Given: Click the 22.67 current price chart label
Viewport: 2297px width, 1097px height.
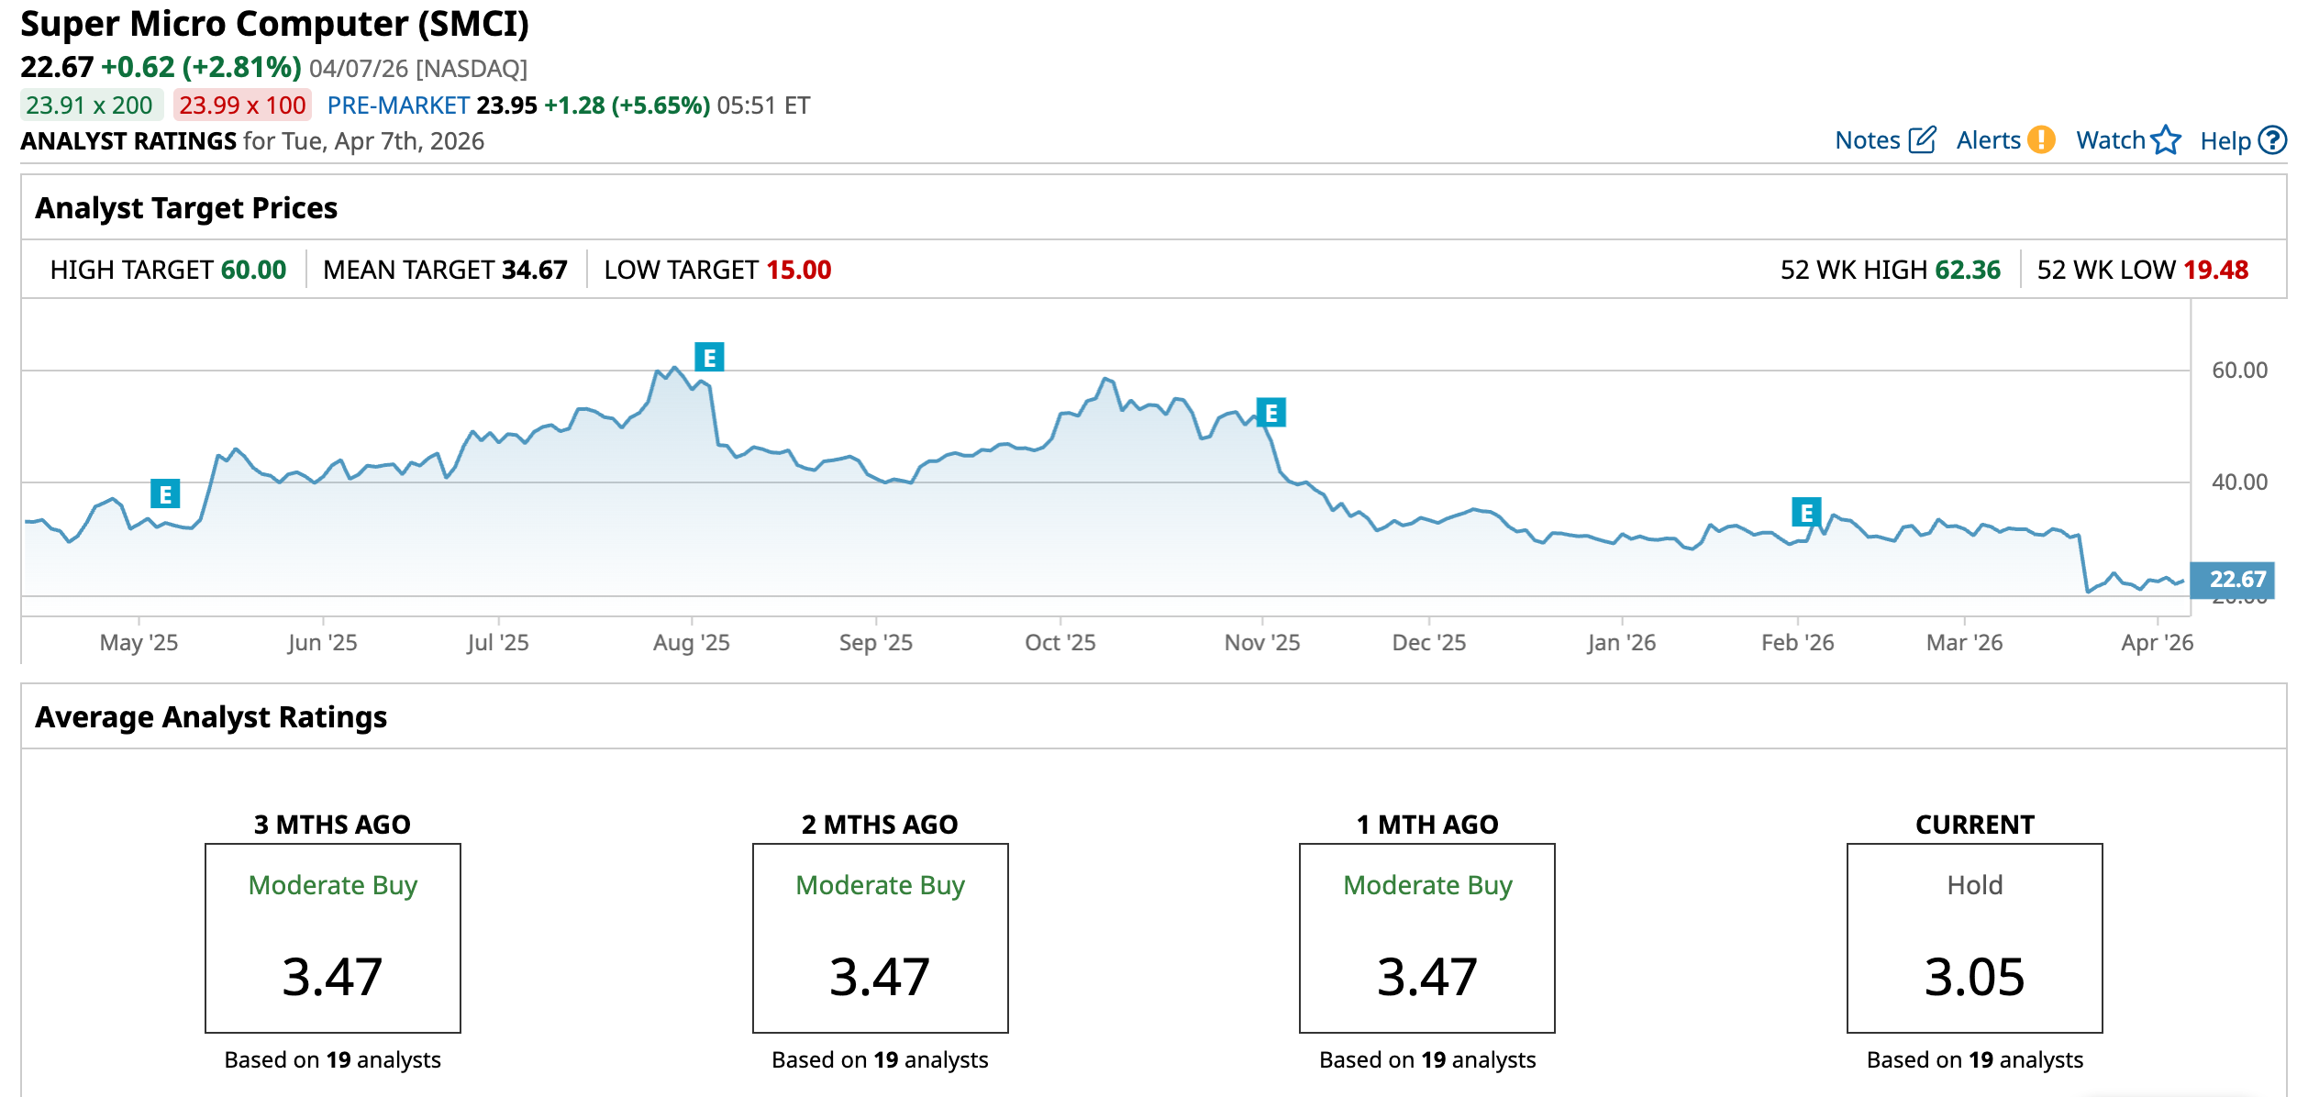Looking at the screenshot, I should tap(2236, 580).
